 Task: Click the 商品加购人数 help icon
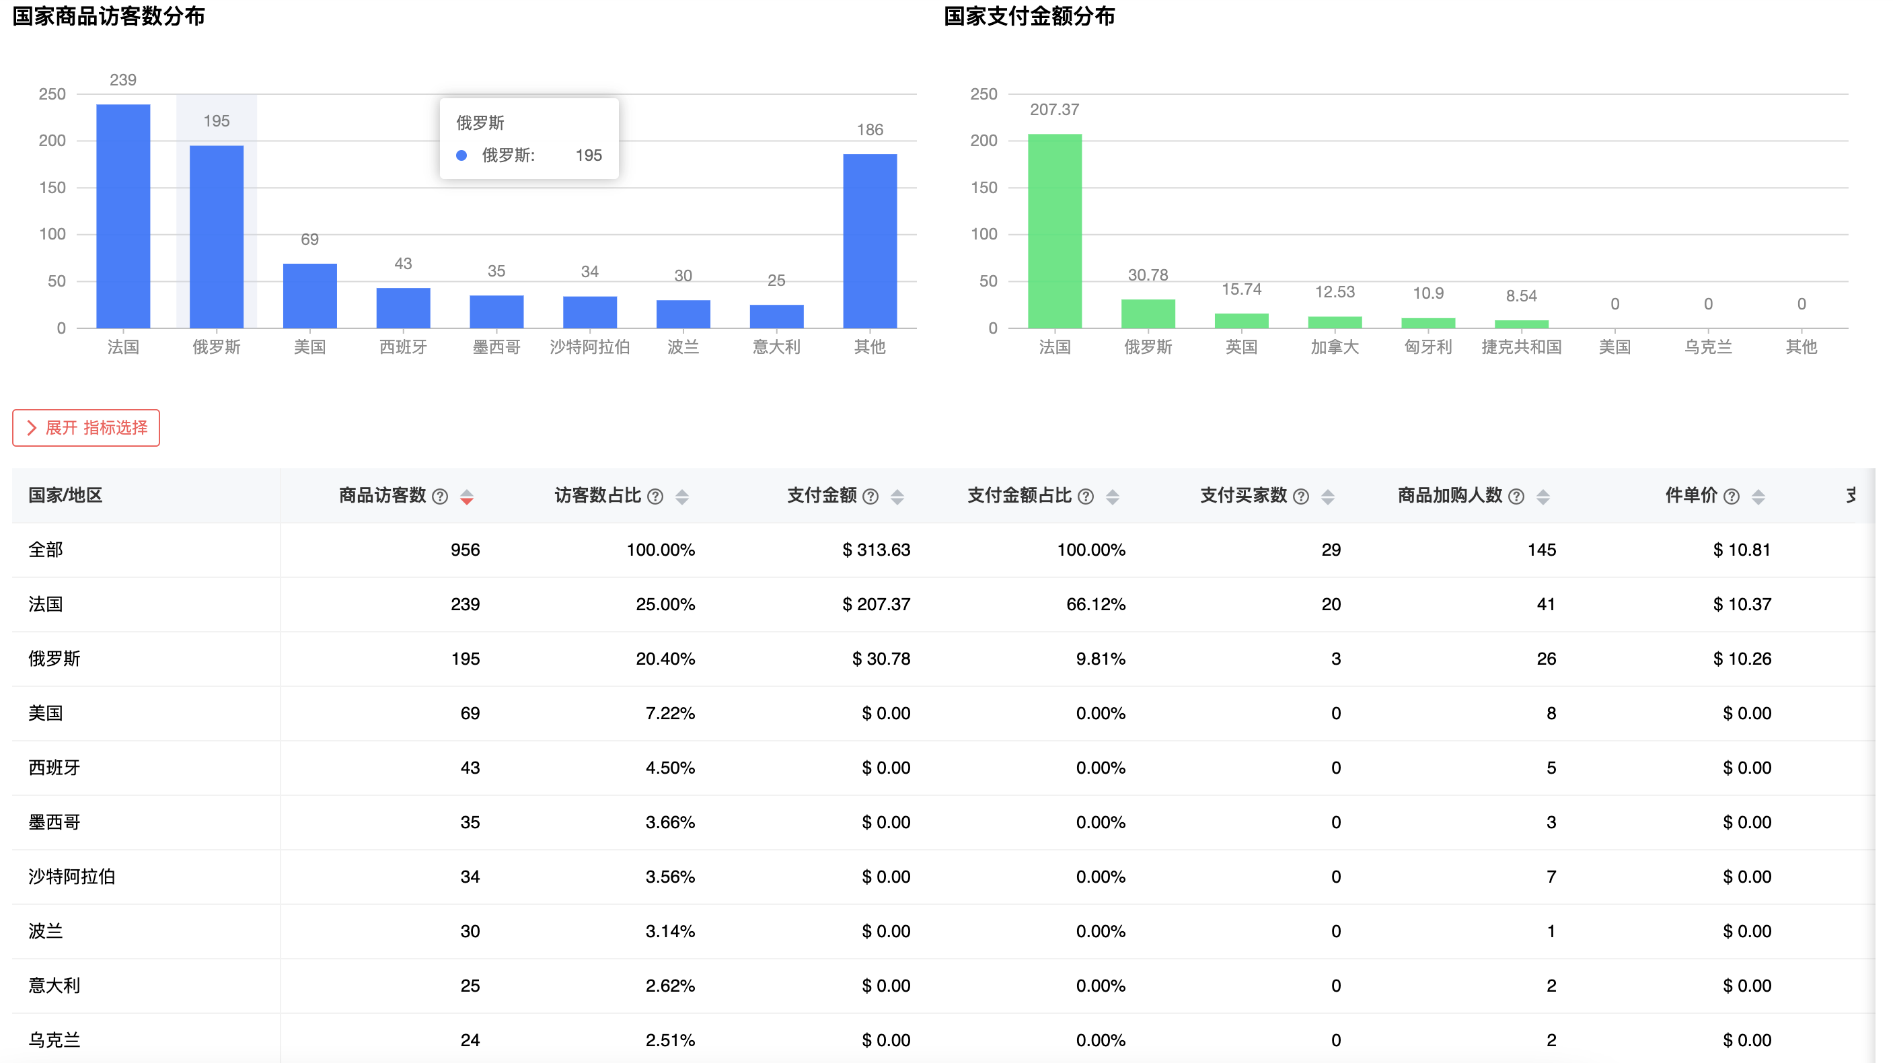[1517, 497]
